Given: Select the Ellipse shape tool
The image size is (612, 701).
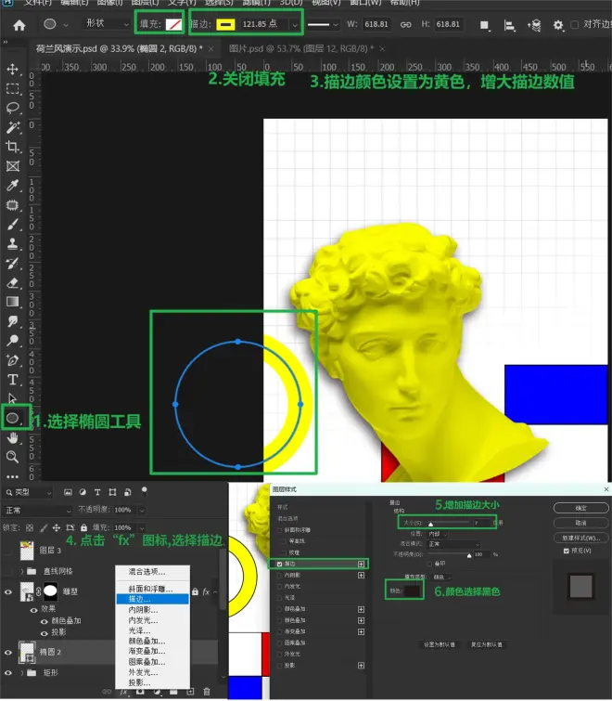Looking at the screenshot, I should point(12,418).
